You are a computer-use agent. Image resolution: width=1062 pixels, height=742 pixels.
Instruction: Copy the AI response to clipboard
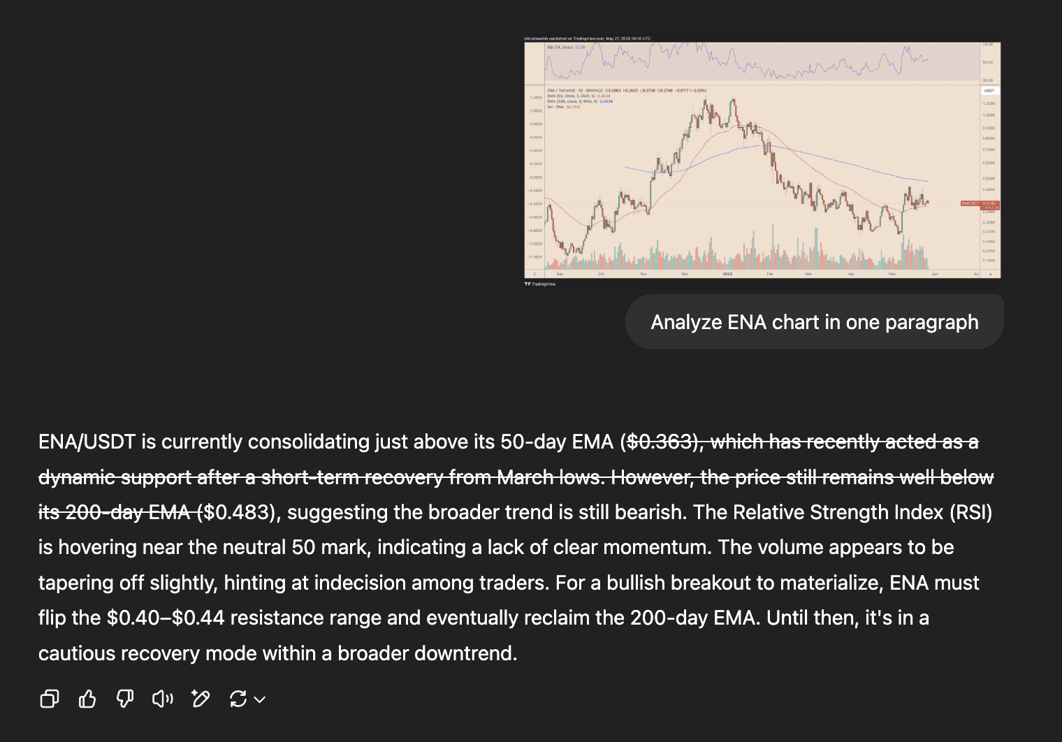[49, 699]
